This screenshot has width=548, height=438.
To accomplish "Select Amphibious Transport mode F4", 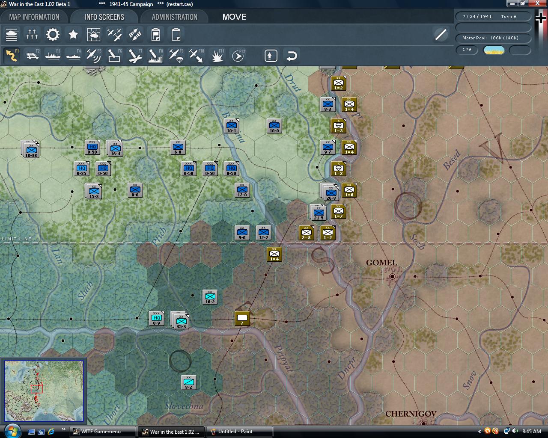I will point(73,56).
